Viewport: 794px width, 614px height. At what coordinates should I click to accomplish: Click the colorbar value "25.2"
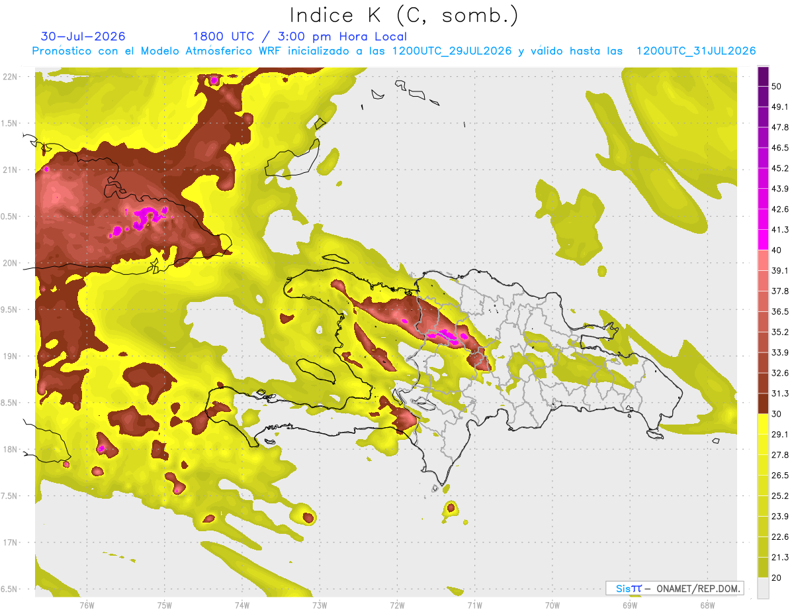click(780, 496)
